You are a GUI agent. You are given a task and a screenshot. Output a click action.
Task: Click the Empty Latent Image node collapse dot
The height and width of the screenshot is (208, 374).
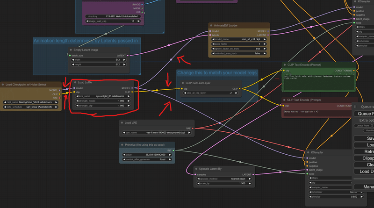pos(71,50)
